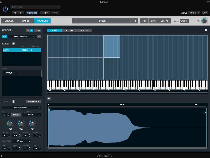The width and height of the screenshot is (210, 158).
Task: Click the rules list scrollbar
Action: coord(42,74)
